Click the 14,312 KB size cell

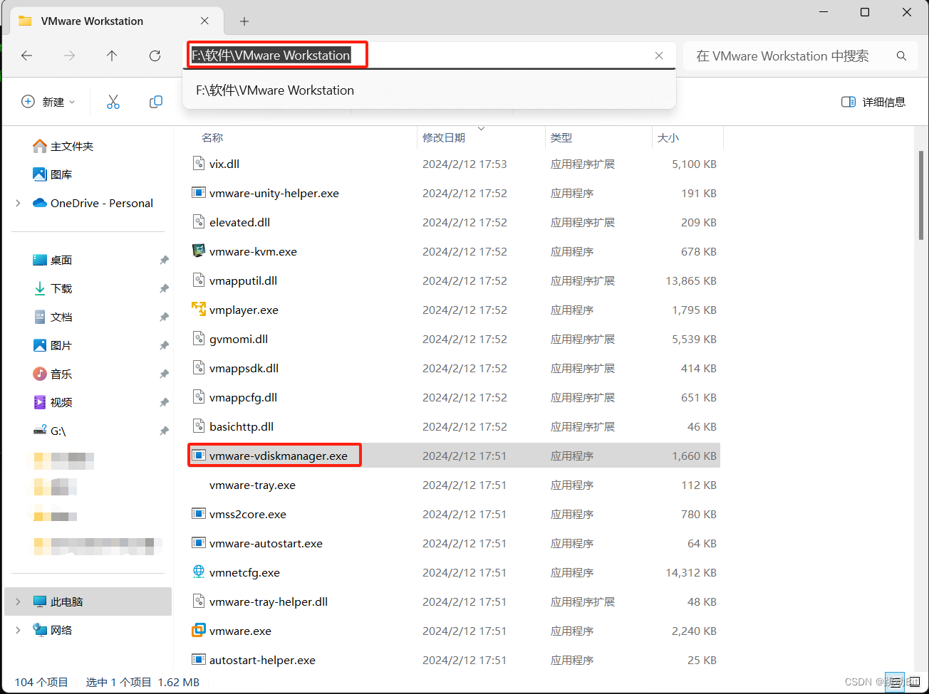click(x=691, y=572)
